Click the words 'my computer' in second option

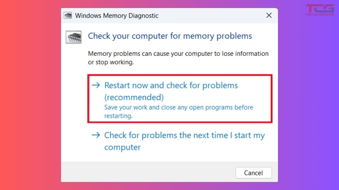(122, 147)
